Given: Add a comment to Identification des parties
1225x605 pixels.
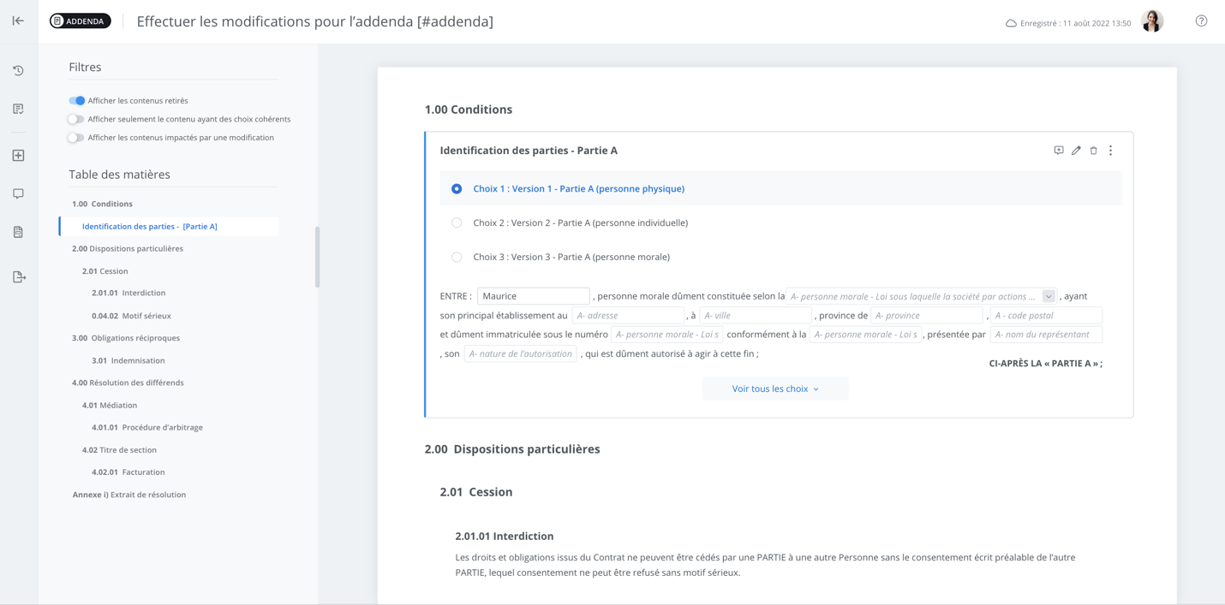Looking at the screenshot, I should pyautogui.click(x=1059, y=151).
